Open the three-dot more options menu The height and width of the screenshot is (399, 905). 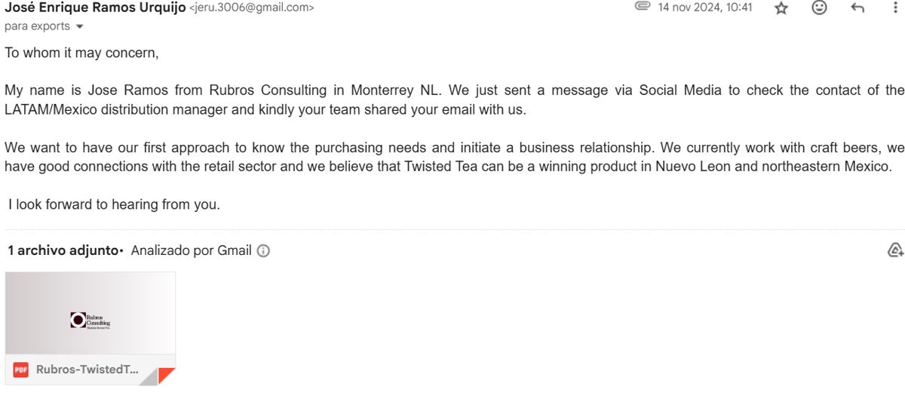click(895, 8)
